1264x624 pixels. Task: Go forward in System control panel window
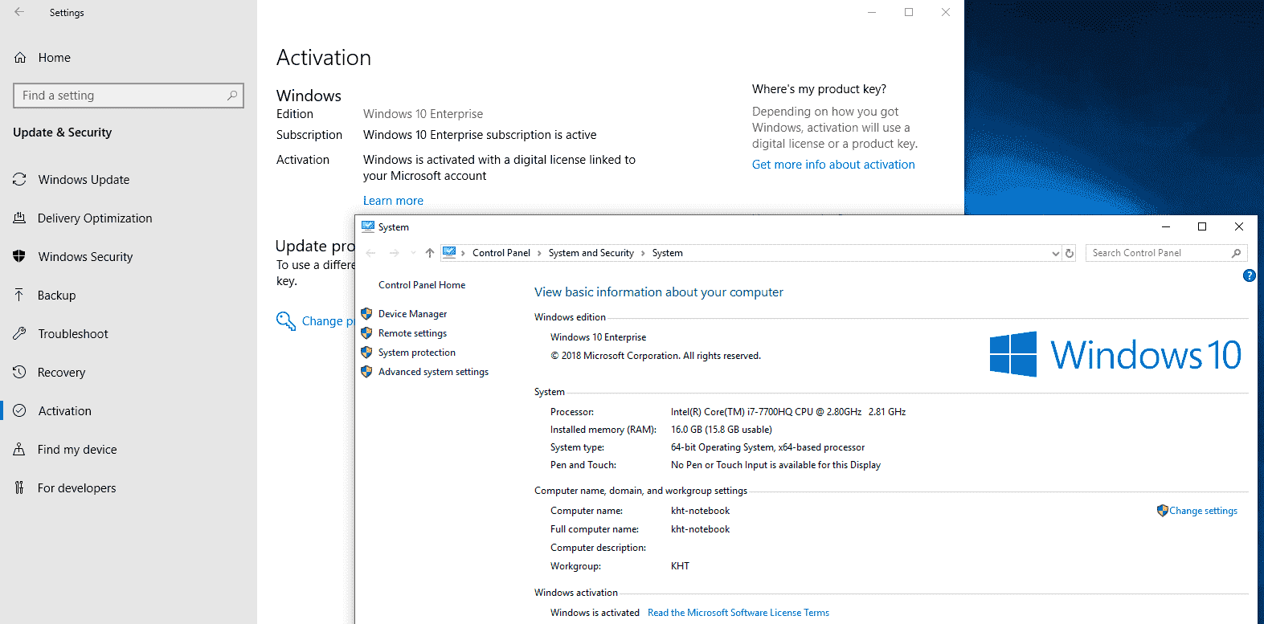(394, 253)
